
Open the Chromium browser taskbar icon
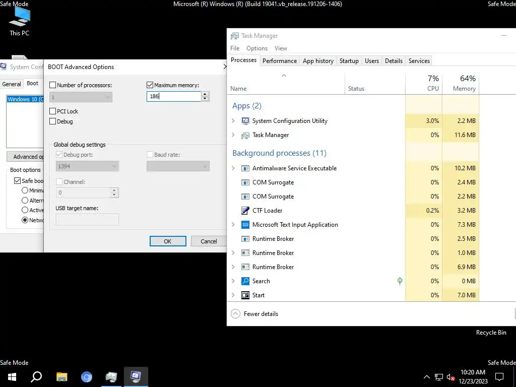tap(87, 377)
